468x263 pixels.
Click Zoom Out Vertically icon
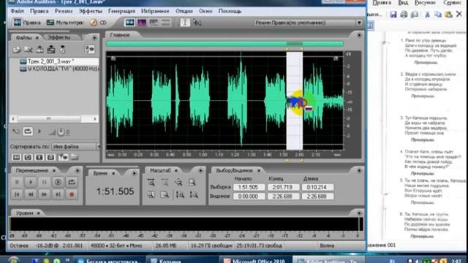point(193,195)
